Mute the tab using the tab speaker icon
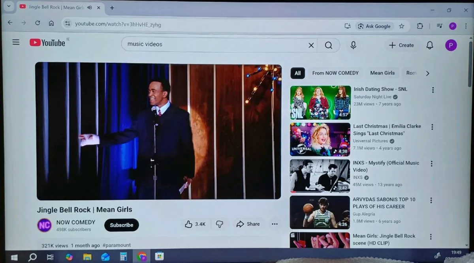Viewport: 474px width, 263px height. (89, 8)
